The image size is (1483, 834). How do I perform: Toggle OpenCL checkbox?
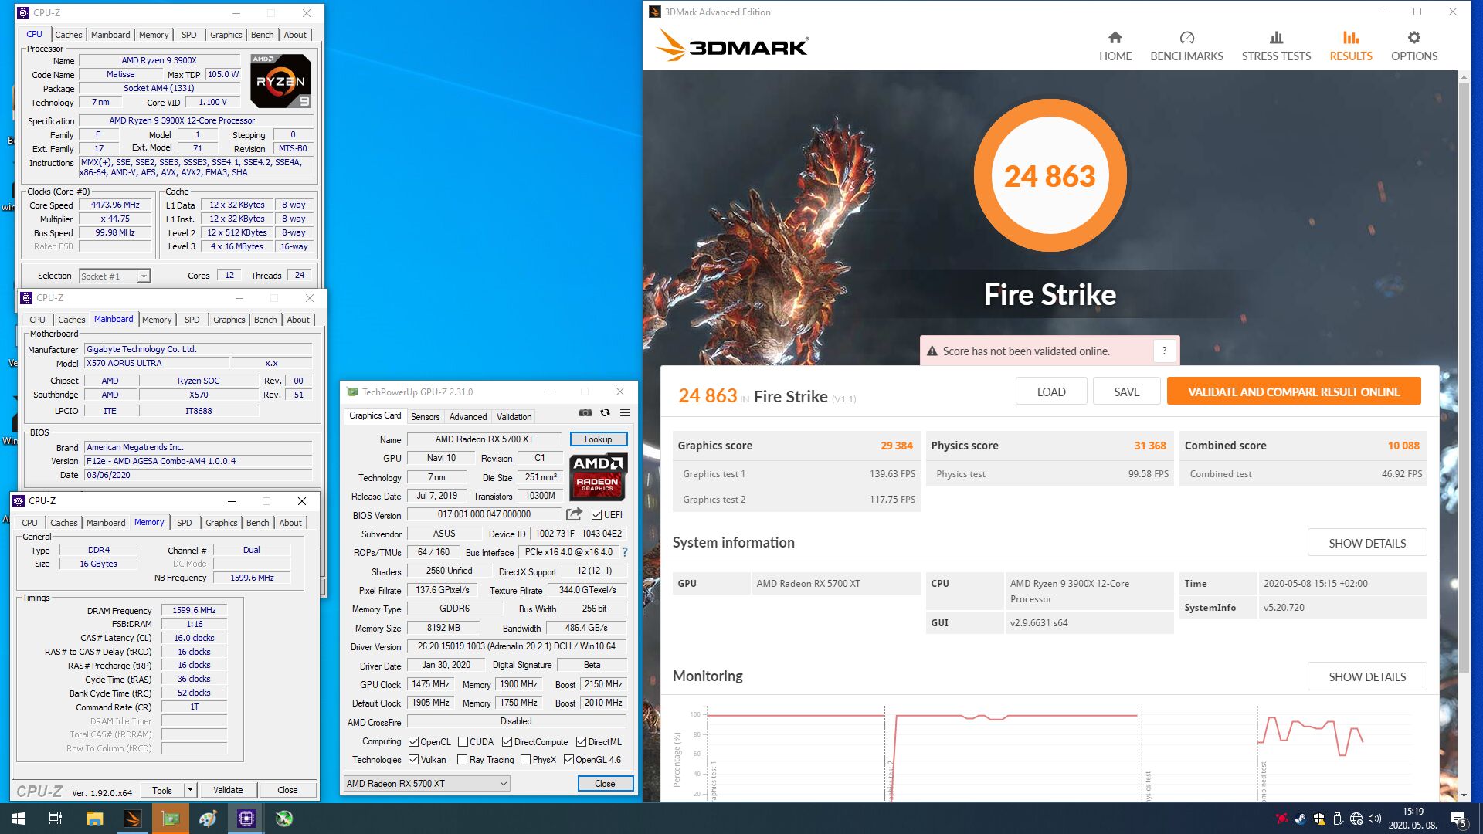413,741
